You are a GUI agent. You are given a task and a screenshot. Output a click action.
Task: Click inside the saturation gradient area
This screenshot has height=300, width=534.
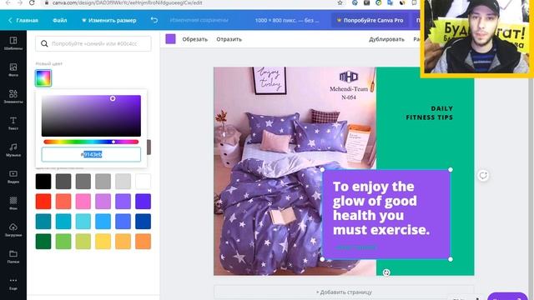[x=91, y=116]
